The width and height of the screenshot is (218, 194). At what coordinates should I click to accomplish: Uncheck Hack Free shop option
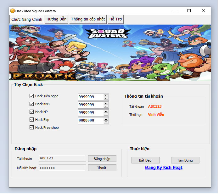point(31,128)
